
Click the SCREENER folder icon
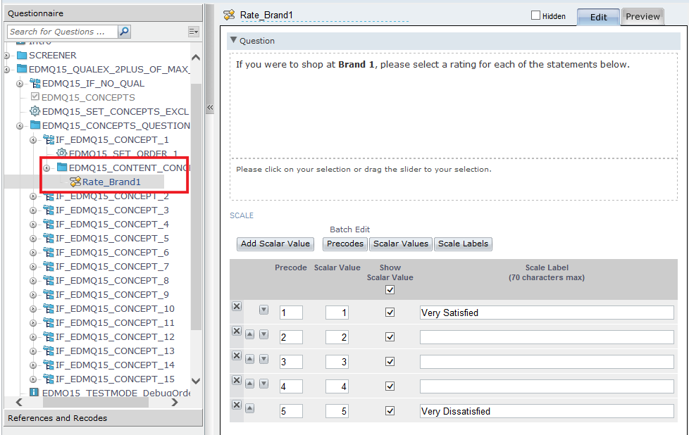tap(22, 56)
